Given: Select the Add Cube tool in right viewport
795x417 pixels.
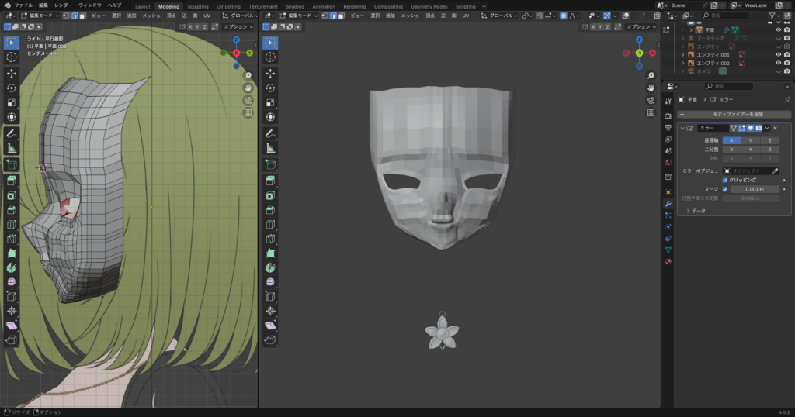Looking at the screenshot, I should pyautogui.click(x=270, y=164).
